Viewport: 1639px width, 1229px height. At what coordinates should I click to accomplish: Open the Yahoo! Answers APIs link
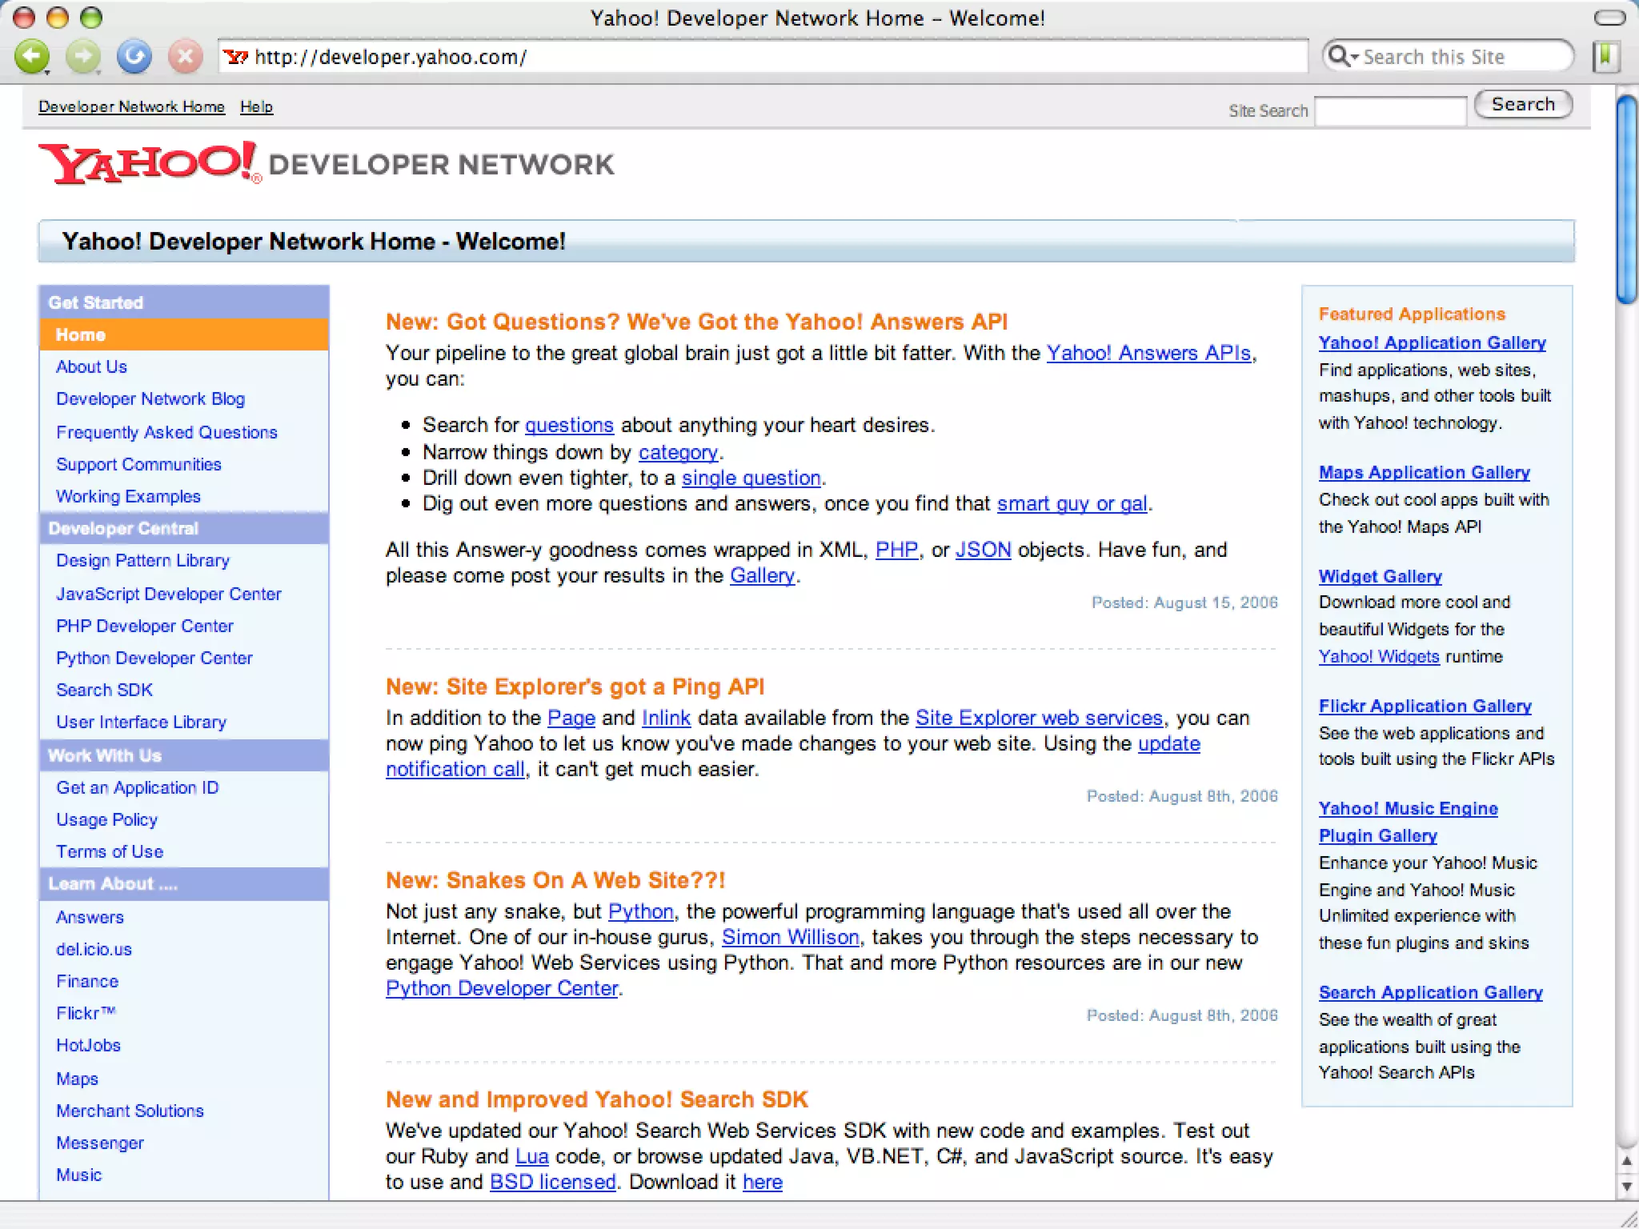pos(1148,353)
